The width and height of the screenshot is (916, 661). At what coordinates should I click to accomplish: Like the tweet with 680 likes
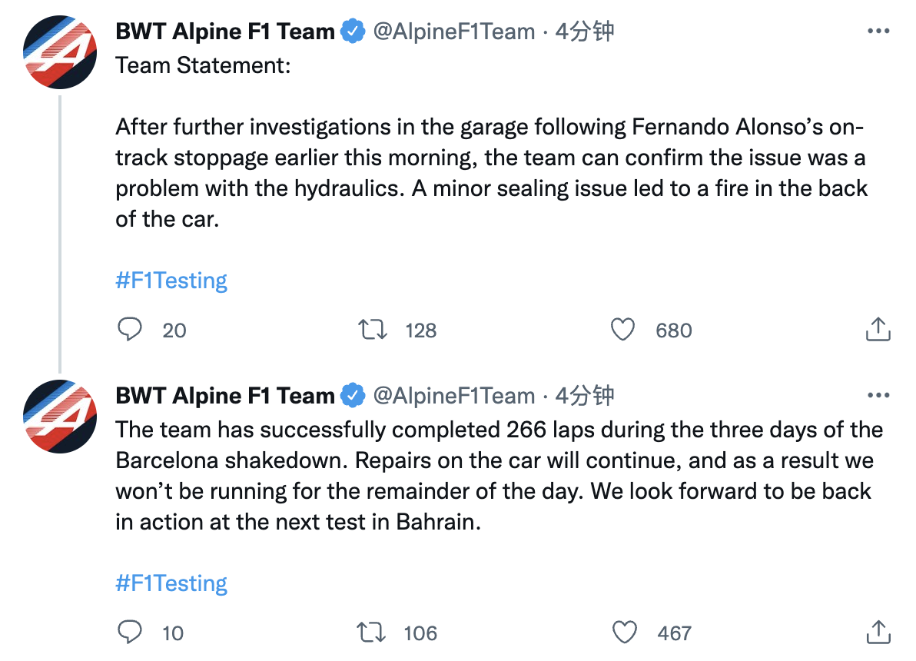[x=622, y=330]
